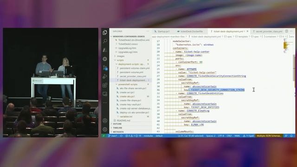Image resolution: width=297 pixels, height=167 pixels.
Task: Change the CRLF line ending setting
Action: (x=229, y=136)
